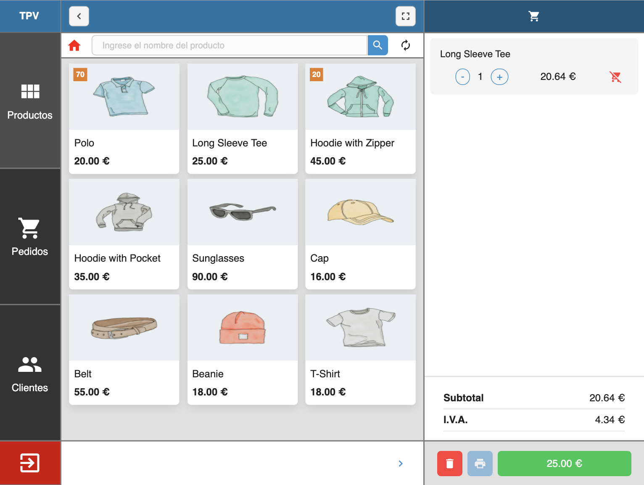
Task: Print the receipt with printer button
Action: 480,464
